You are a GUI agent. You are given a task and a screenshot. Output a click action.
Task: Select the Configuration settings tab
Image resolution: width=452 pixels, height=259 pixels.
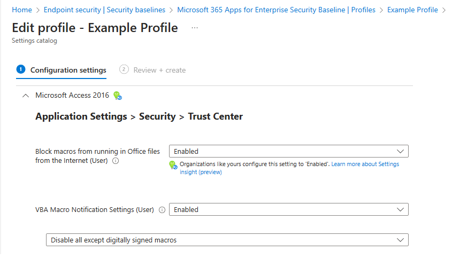pos(68,70)
